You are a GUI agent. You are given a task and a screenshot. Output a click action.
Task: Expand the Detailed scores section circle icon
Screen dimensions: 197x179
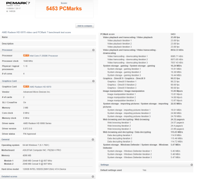93,177
